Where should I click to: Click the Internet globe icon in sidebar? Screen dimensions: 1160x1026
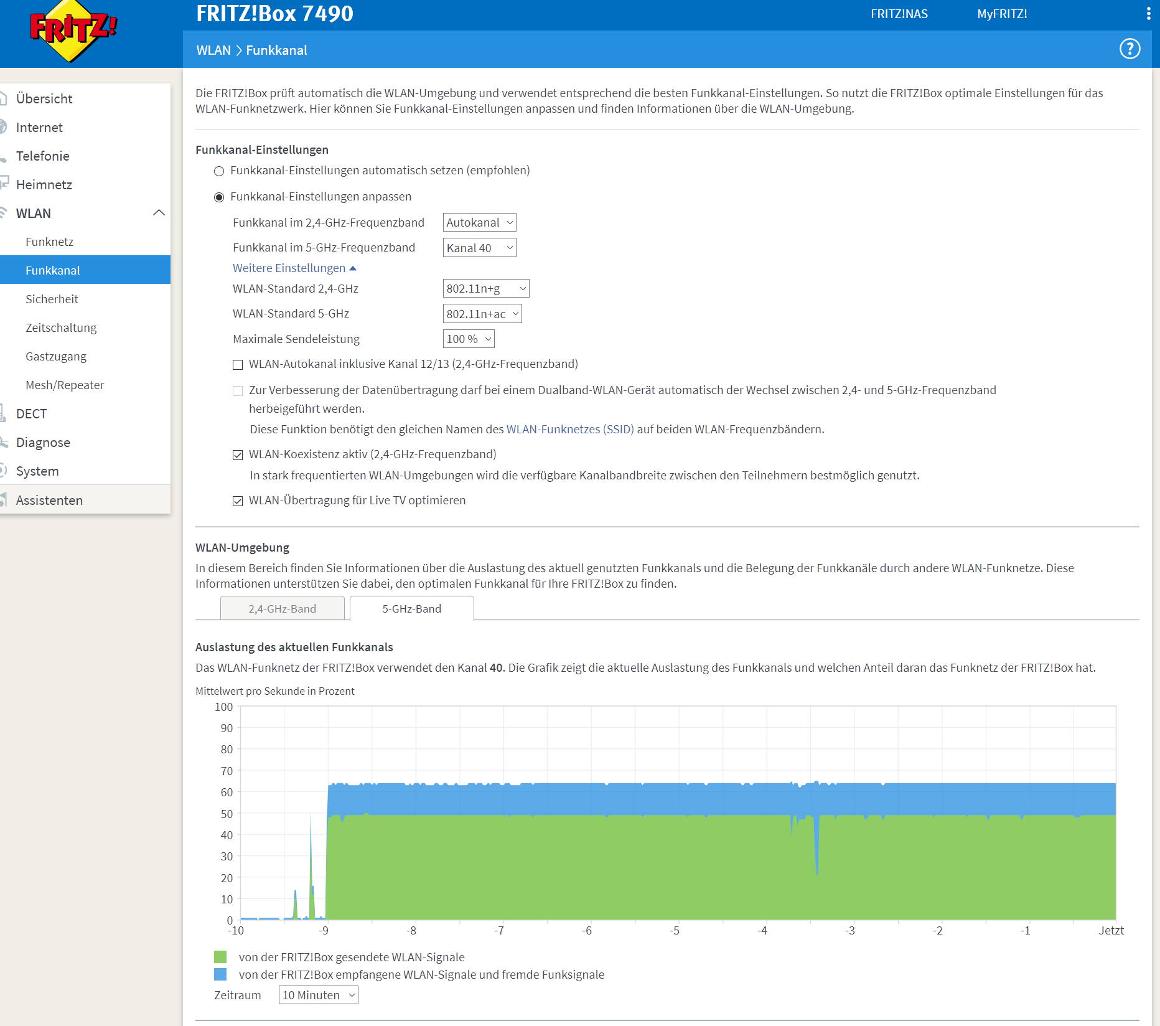pyautogui.click(x=3, y=127)
